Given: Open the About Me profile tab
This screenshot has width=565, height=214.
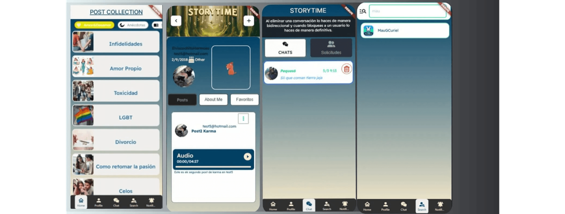Looking at the screenshot, I should tap(213, 100).
